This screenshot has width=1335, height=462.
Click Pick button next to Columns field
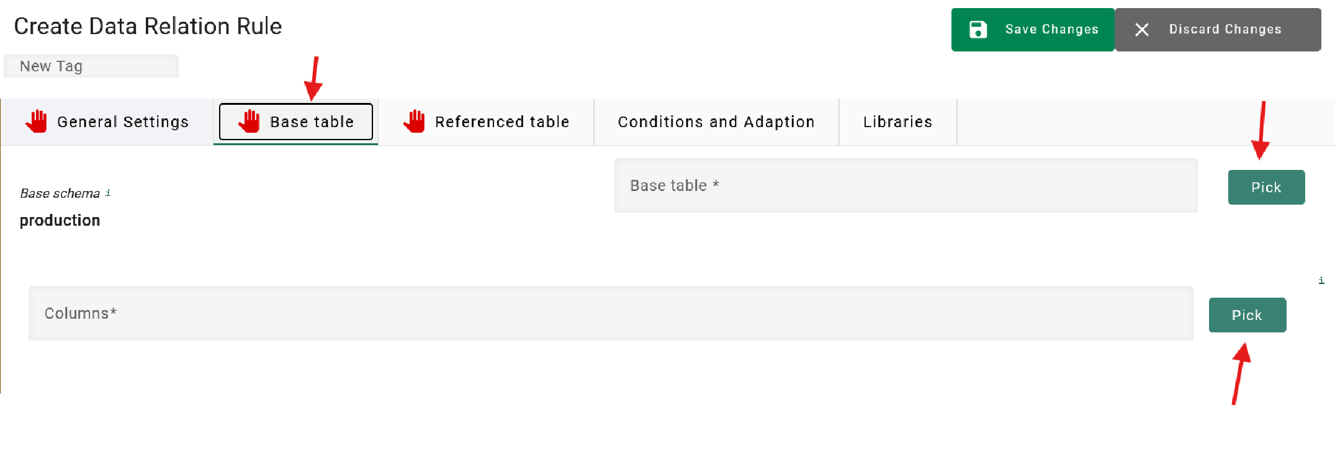(1247, 315)
